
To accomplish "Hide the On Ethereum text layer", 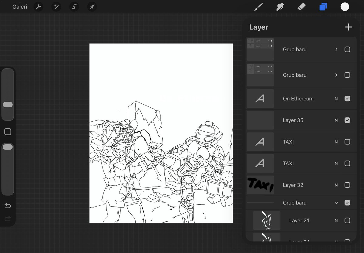I will point(347,99).
